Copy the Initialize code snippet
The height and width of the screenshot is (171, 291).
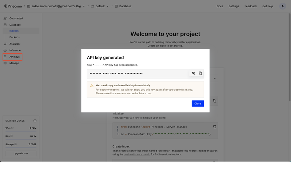coord(215,127)
